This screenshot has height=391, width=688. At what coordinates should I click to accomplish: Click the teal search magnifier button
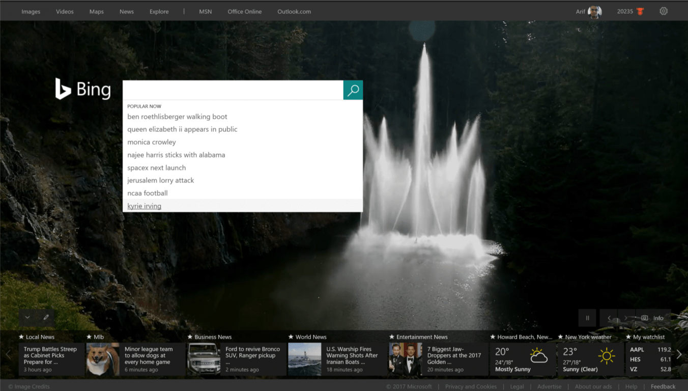pos(353,90)
